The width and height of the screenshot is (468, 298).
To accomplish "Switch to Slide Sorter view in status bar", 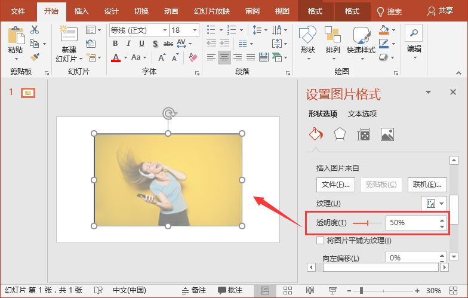I will click(287, 290).
